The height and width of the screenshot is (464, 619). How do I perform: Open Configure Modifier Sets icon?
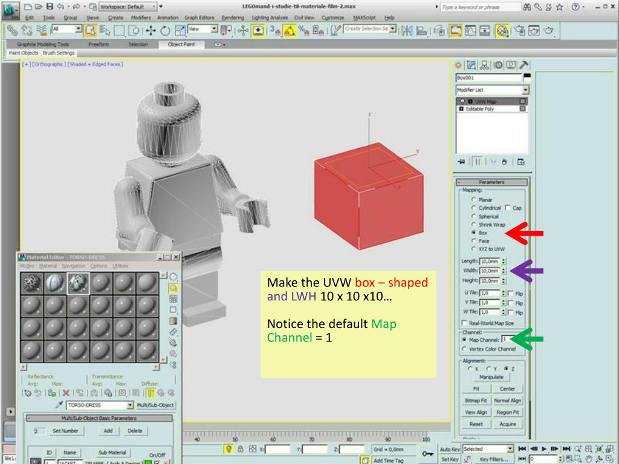tap(520, 162)
